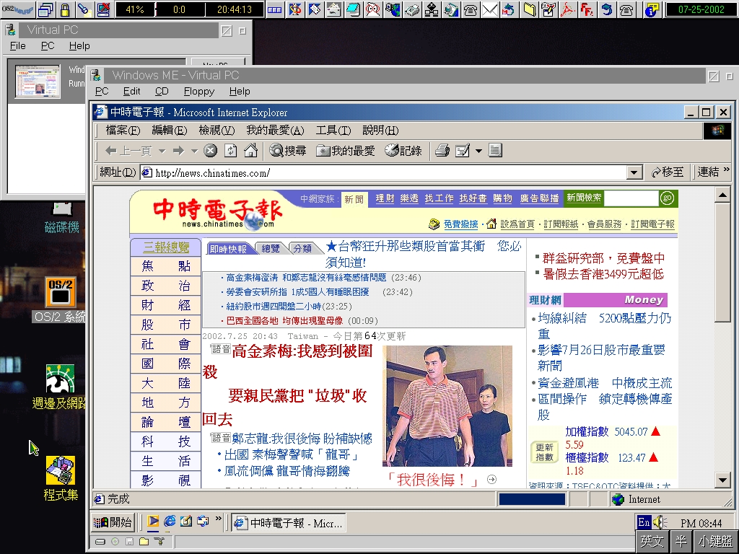Open the Floppy menu in Windows ME window
Viewport: 739px width, 554px height.
pyautogui.click(x=199, y=92)
